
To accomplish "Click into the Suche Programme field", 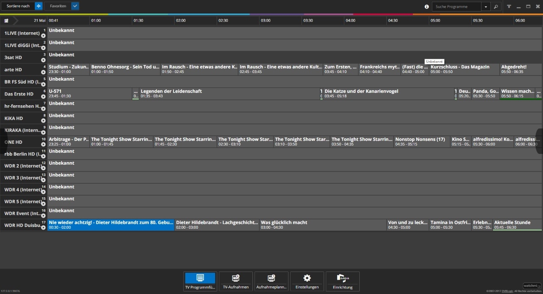I will (x=456, y=7).
